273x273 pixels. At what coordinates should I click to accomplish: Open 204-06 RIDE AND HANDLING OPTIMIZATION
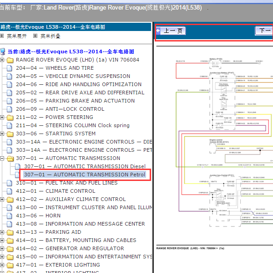(x=79, y=84)
